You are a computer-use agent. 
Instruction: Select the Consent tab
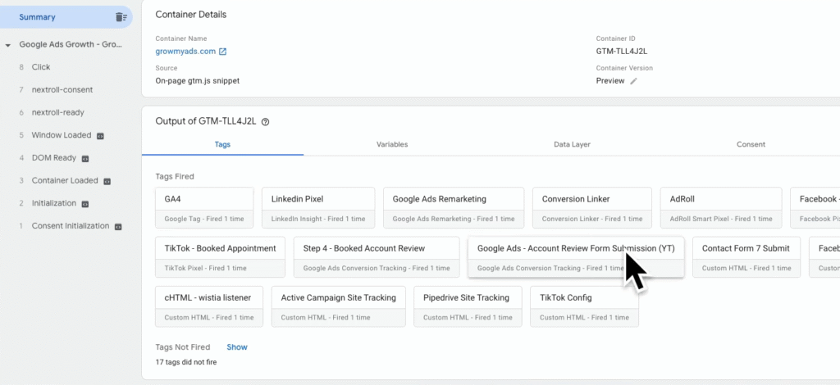click(750, 144)
